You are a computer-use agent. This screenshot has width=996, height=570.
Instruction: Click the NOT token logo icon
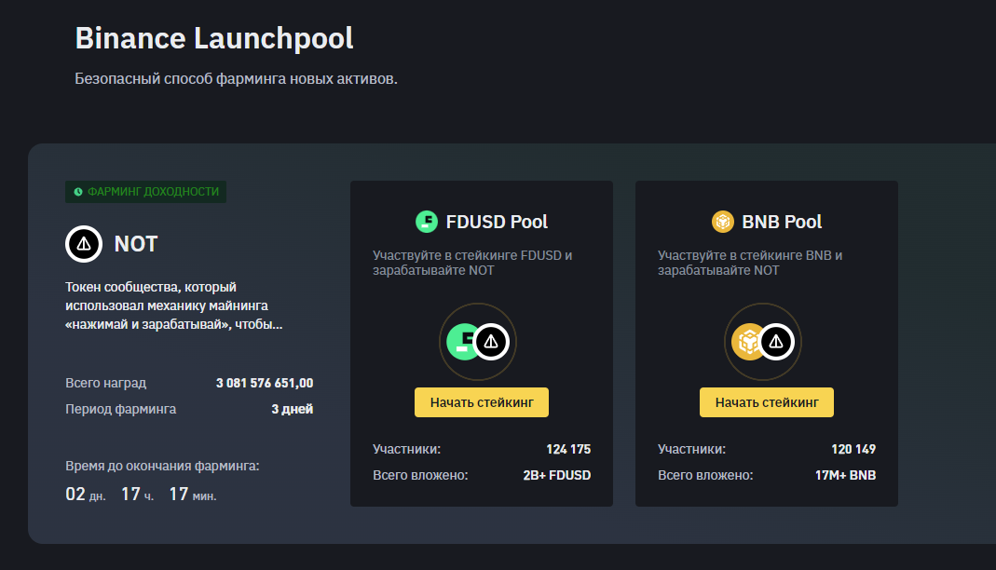pos(84,244)
